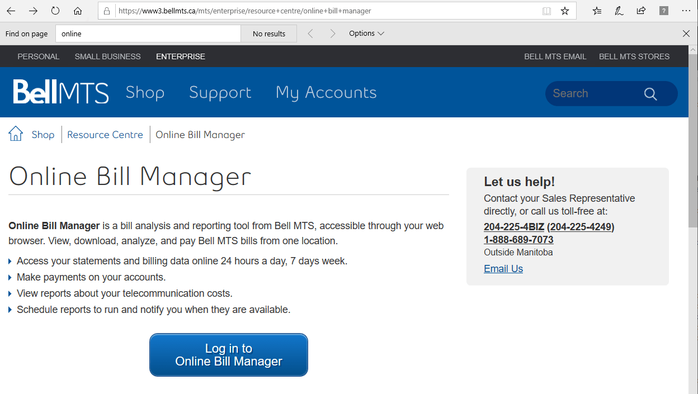
Task: Expand the find Options dropdown
Action: 366,33
